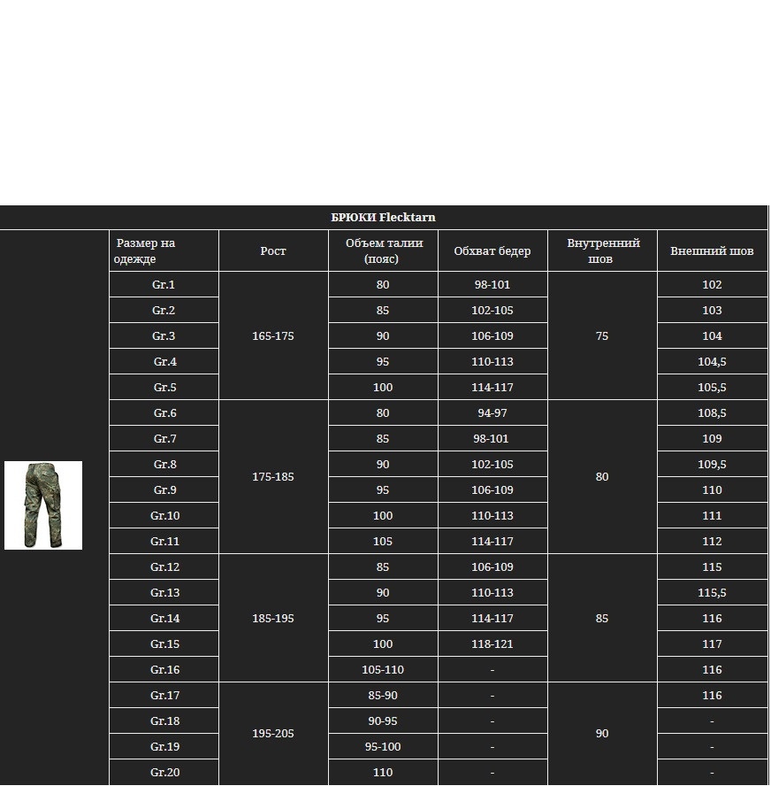Click inner seam value 85 for 185-195
The image size is (771, 786).
[x=602, y=618]
